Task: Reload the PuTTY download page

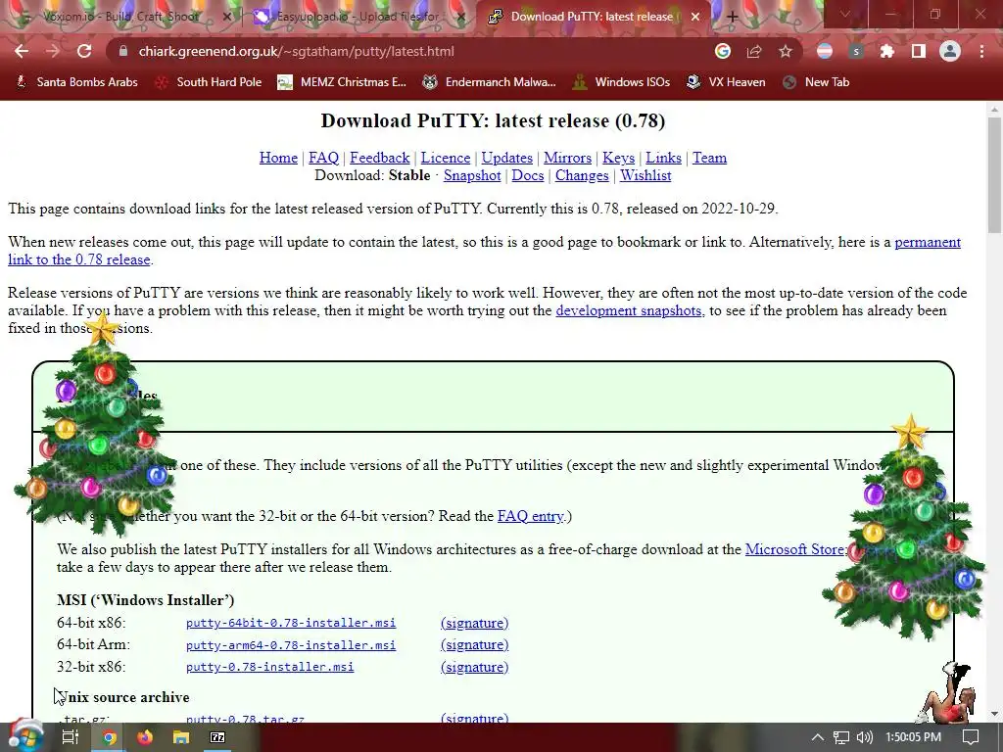Action: [84, 51]
